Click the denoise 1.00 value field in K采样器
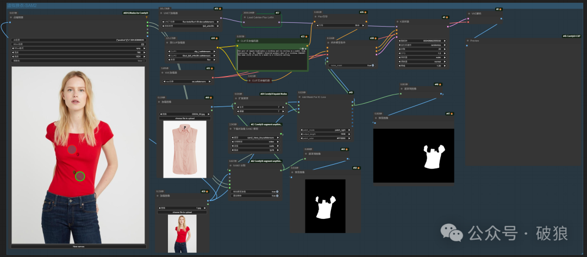Image resolution: width=587 pixels, height=257 pixels. point(422,65)
